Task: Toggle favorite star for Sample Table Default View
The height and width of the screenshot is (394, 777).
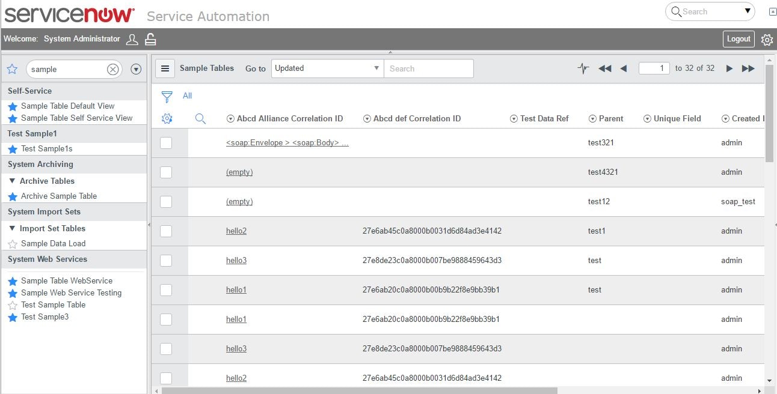Action: pyautogui.click(x=13, y=106)
